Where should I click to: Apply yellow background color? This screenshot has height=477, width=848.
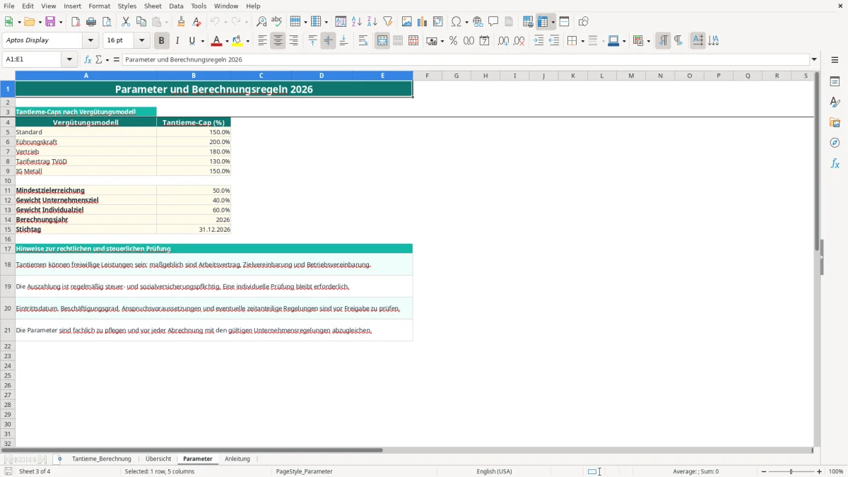[237, 41]
